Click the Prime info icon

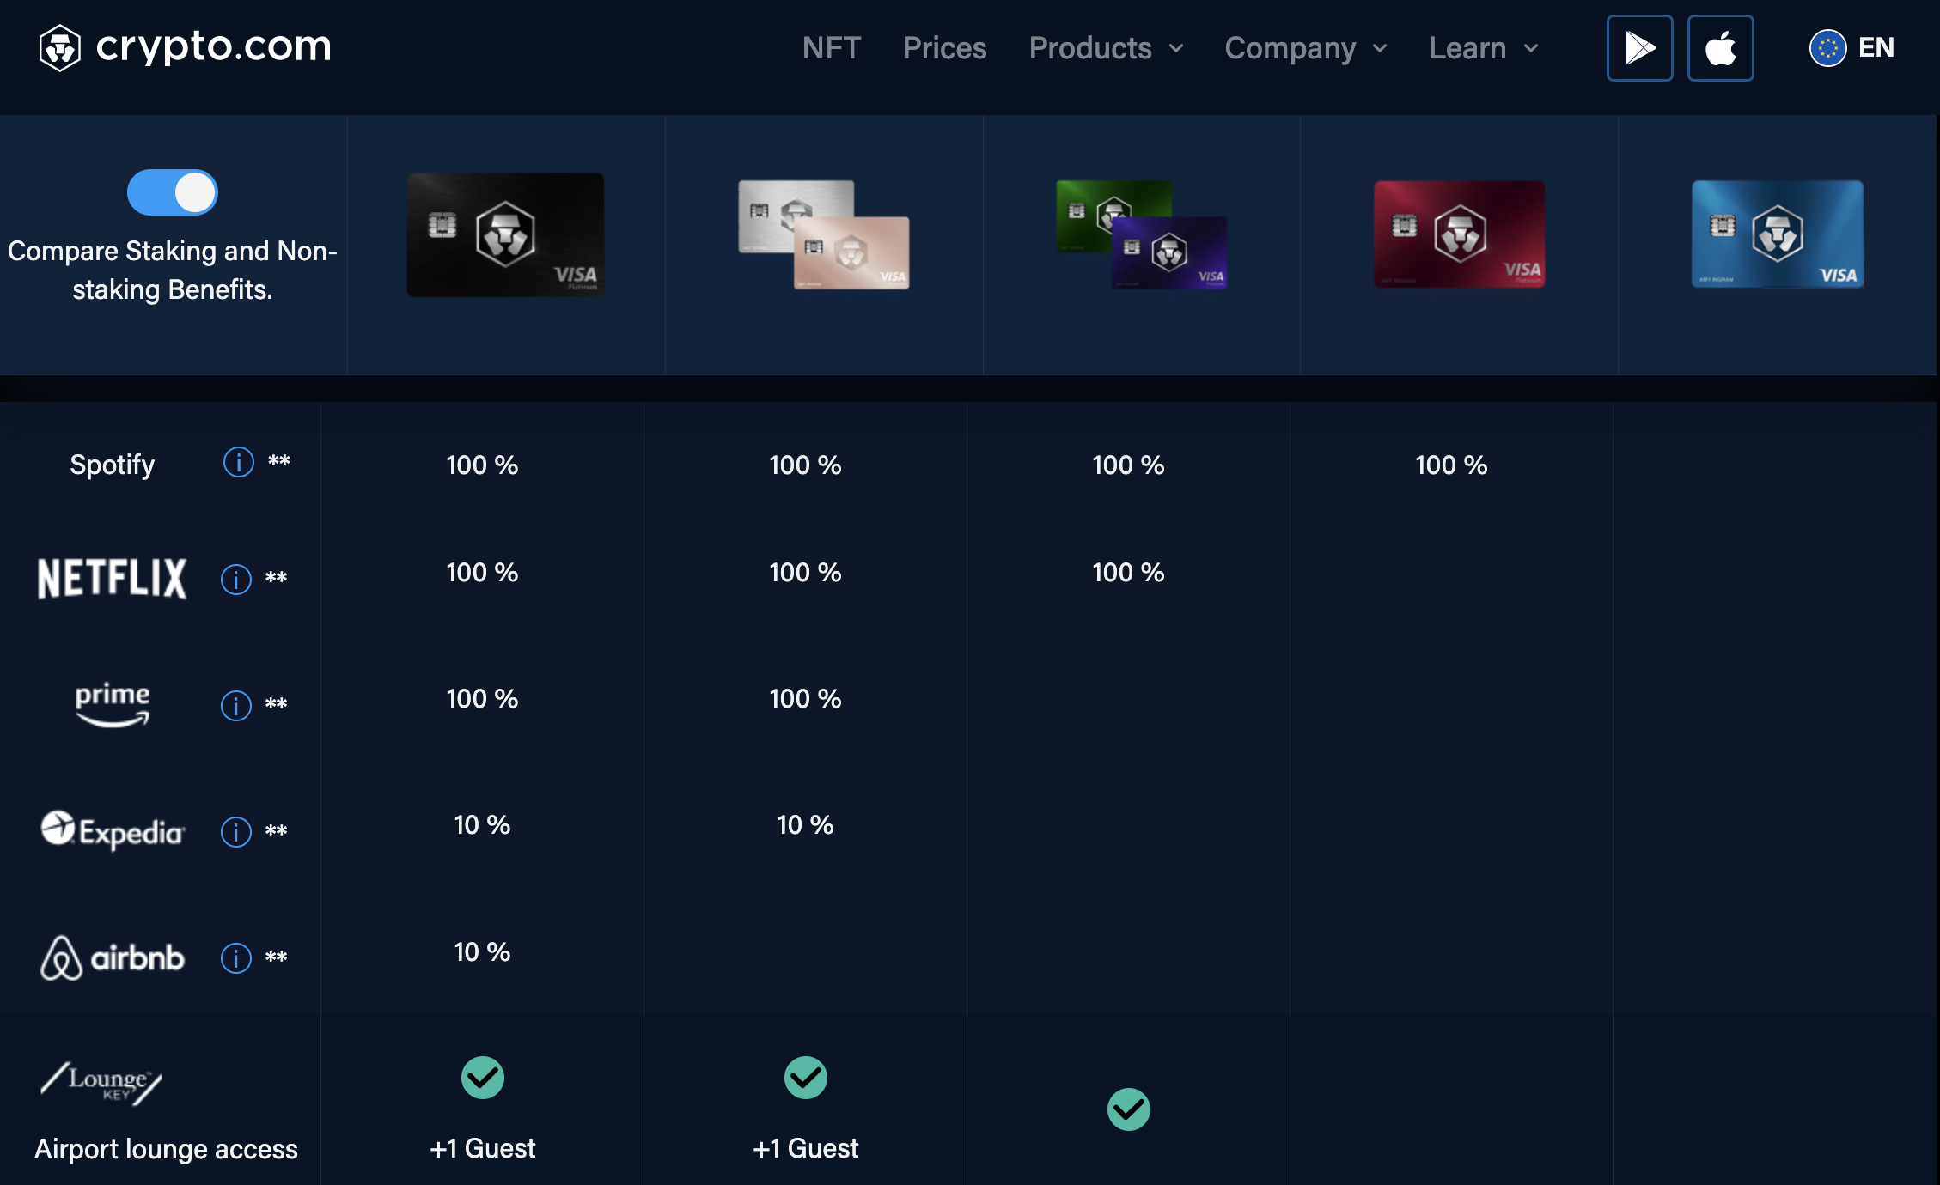point(236,705)
